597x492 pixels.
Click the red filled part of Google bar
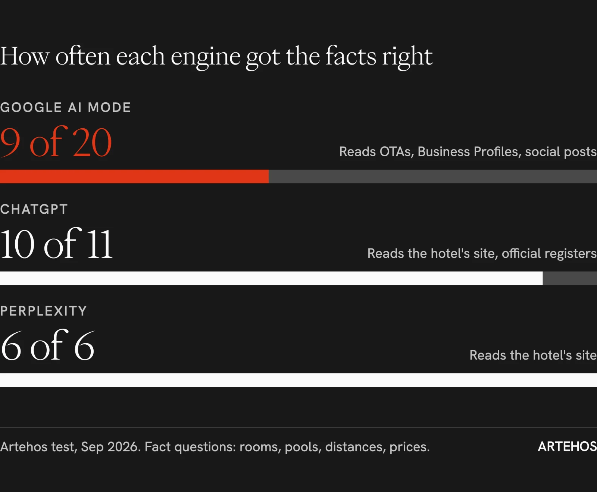134,176
